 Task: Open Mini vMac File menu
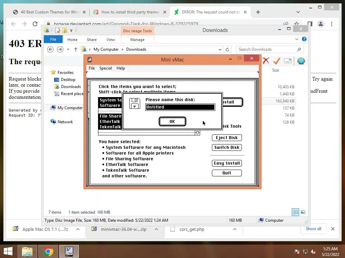pyautogui.click(x=92, y=68)
